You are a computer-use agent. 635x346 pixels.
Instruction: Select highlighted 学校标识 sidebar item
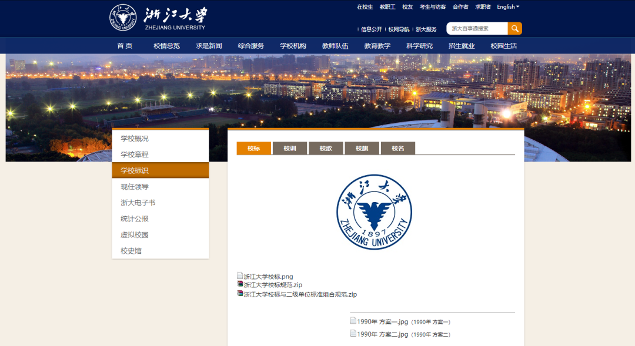[x=161, y=170]
